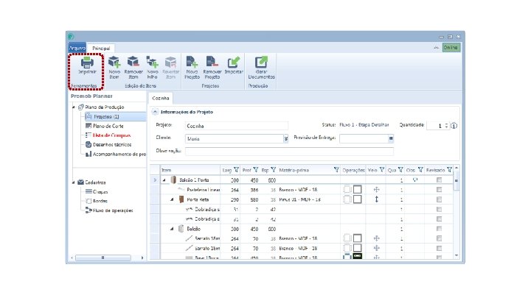Screen dimensions: 531x298
Task: Open the Prof column filter
Action: coord(256,170)
